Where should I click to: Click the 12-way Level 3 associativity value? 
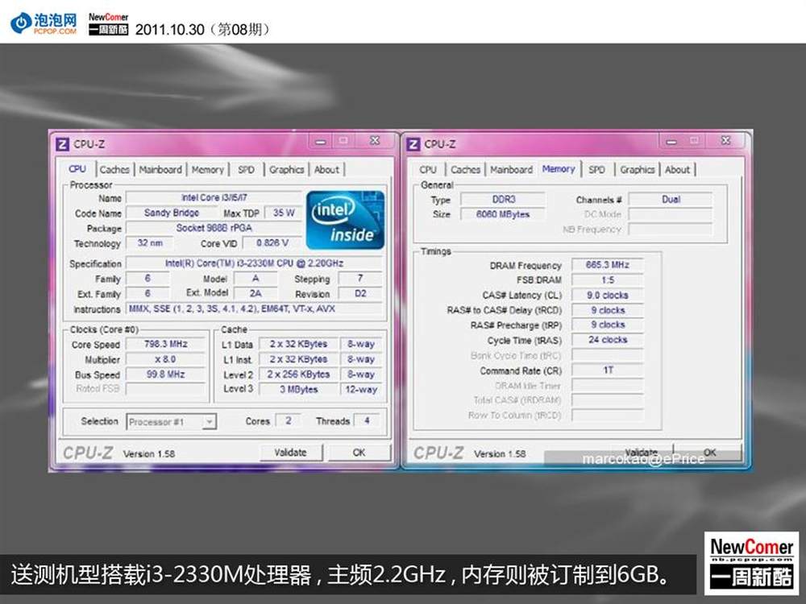coord(361,389)
